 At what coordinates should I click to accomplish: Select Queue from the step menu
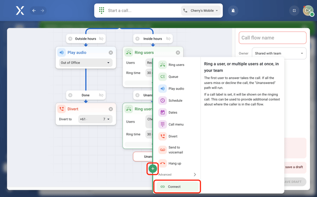point(173,77)
